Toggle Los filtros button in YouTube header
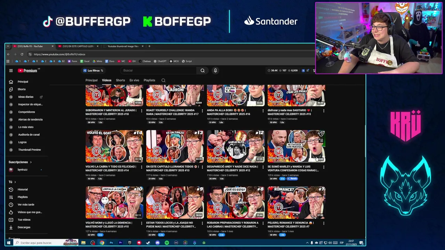Viewport: 445px width, 250px height. (93, 70)
